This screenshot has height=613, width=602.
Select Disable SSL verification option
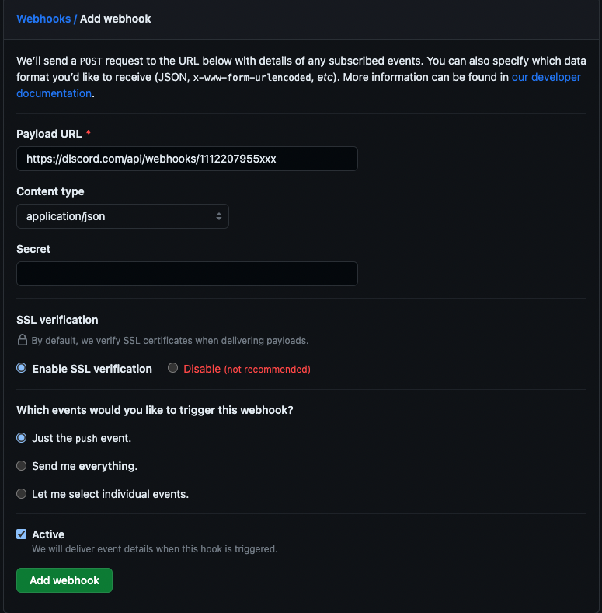(173, 368)
